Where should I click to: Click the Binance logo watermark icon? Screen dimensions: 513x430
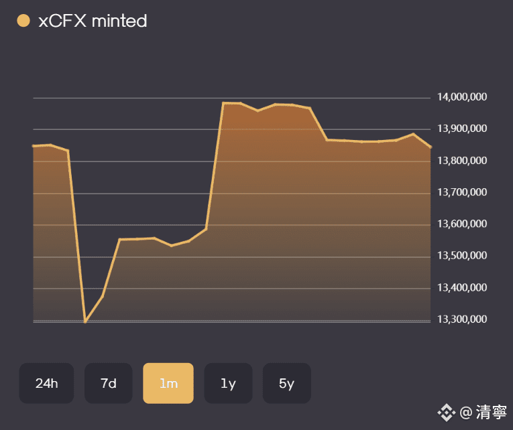447,412
